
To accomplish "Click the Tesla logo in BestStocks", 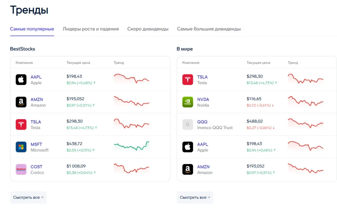I will click(x=21, y=124).
